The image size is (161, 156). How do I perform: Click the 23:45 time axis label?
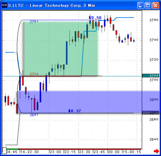(x=99, y=152)
